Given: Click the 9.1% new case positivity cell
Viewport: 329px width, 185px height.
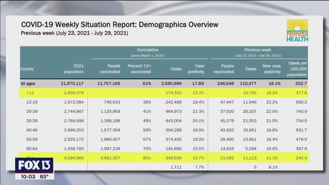Looking at the screenshot, I should pyautogui.click(x=273, y=167).
